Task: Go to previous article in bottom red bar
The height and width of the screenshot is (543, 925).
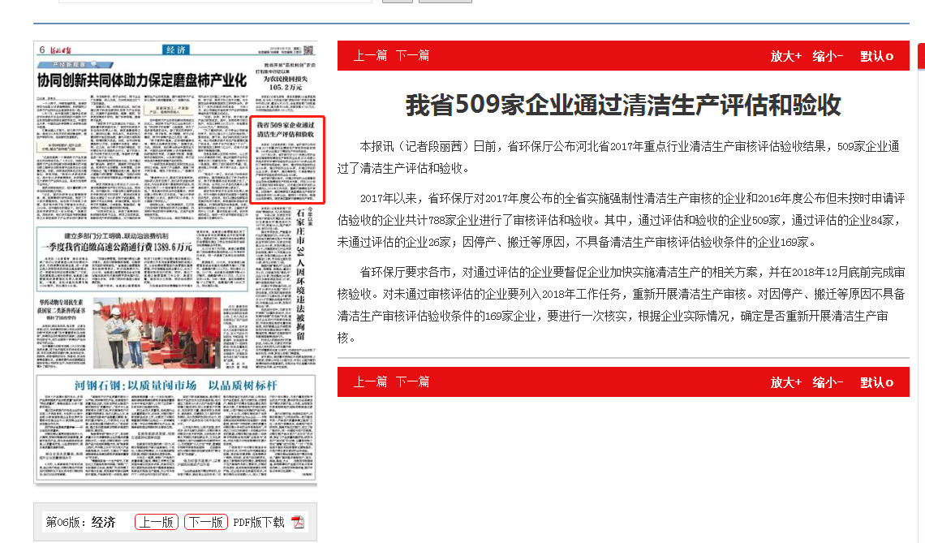Action: point(370,382)
